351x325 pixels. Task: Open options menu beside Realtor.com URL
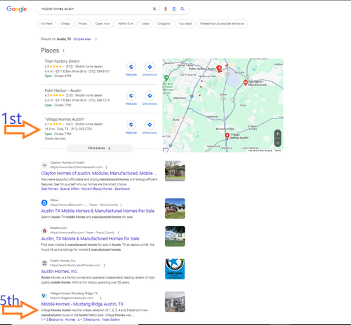point(118,233)
